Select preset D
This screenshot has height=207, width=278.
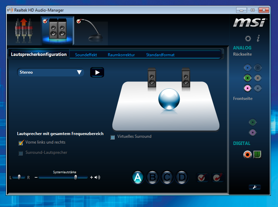click(182, 177)
